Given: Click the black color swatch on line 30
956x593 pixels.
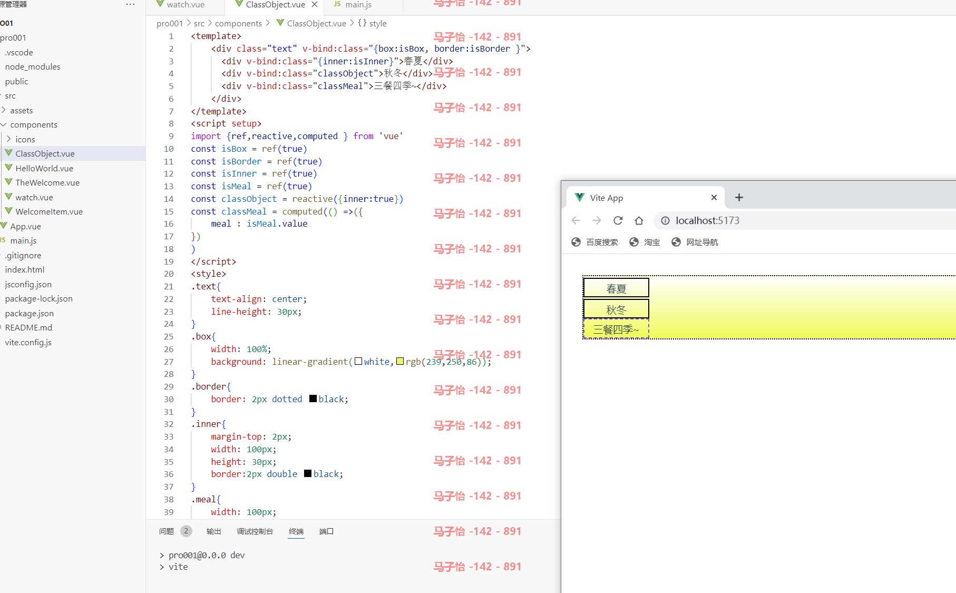Looking at the screenshot, I should point(313,398).
